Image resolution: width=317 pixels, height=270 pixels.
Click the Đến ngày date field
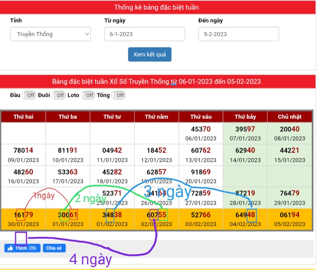coord(238,34)
